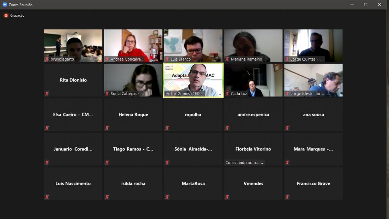Click muted mic icon on Luís Nascimento tile
The height and width of the screenshot is (219, 389).
pos(47,197)
